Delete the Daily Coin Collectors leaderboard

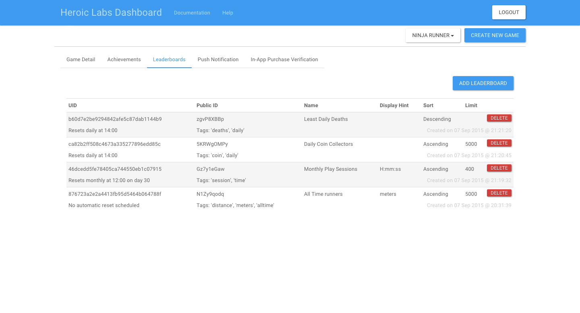pos(499,143)
